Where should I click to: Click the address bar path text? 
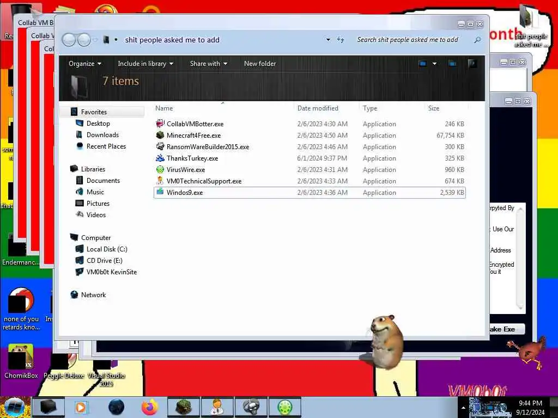pyautogui.click(x=172, y=40)
